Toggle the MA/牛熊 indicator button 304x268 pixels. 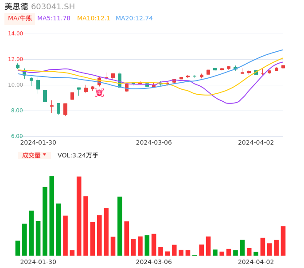coord(20,19)
